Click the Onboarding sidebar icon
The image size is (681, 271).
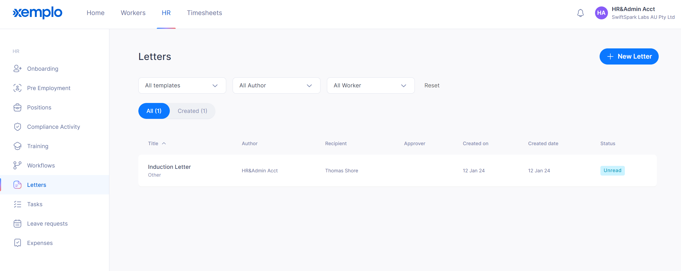[x=17, y=69]
